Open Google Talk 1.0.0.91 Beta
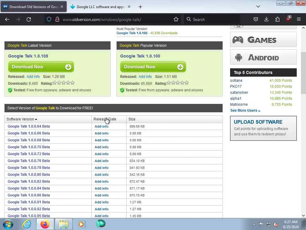Screen dimensions: 306x230 [x=29, y=202]
